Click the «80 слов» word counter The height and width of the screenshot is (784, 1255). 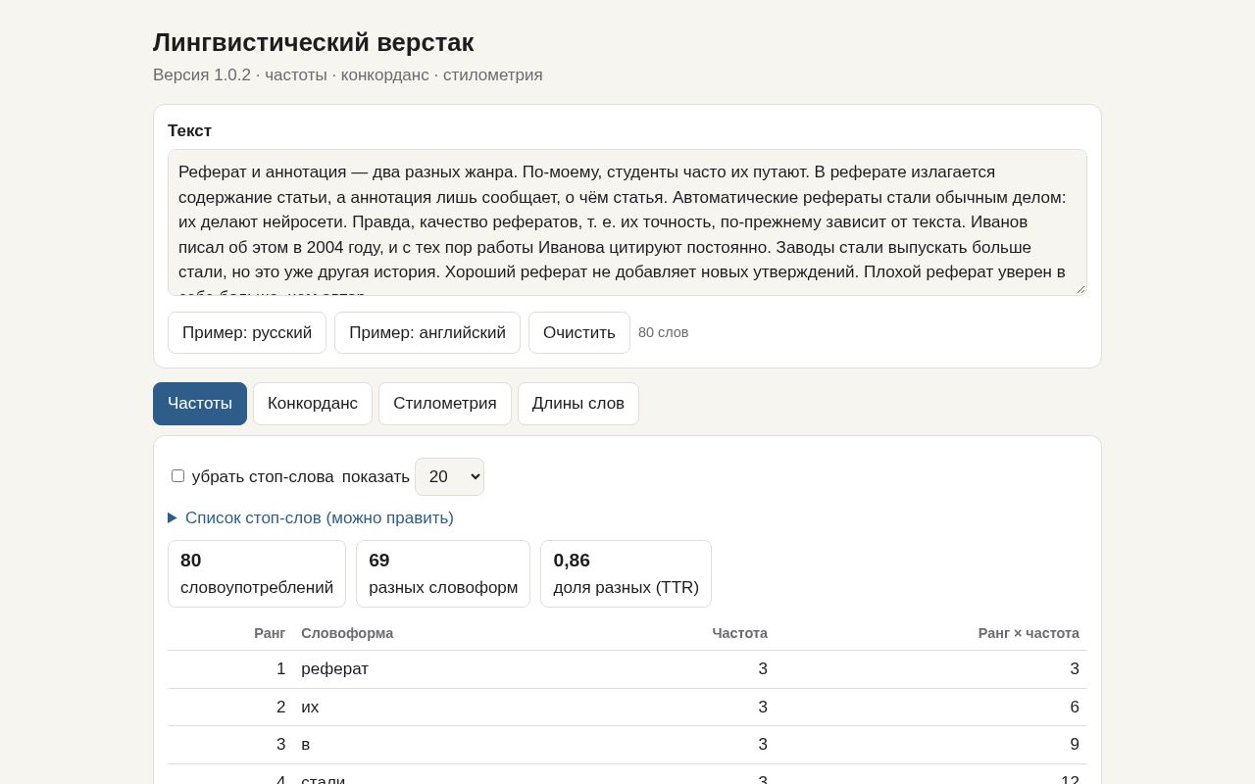click(664, 332)
